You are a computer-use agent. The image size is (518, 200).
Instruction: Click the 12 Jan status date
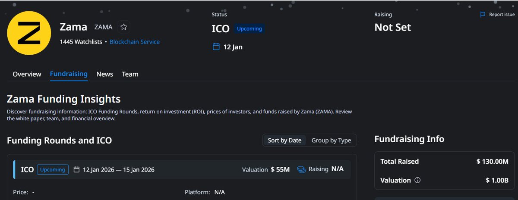233,47
